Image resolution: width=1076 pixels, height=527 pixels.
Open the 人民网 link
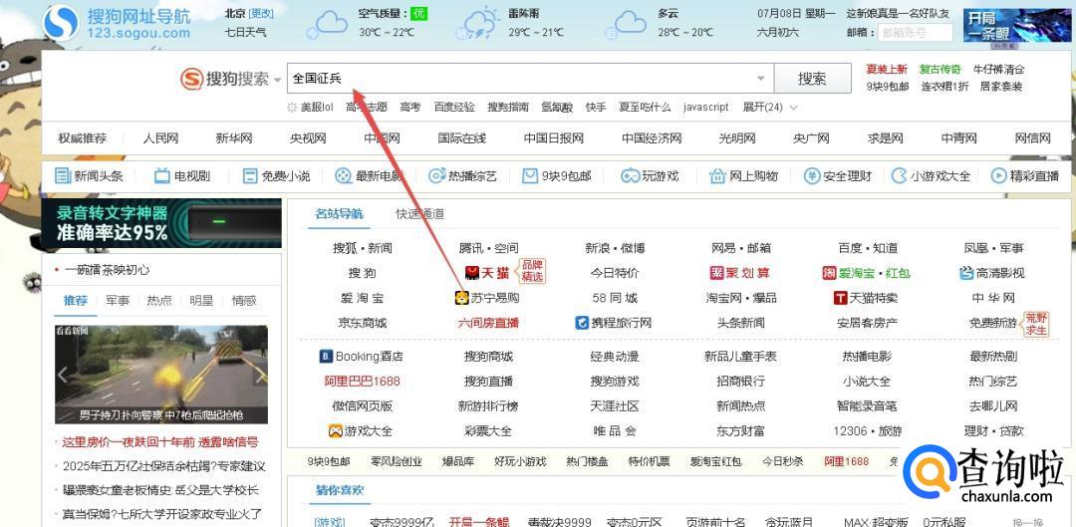pos(160,138)
